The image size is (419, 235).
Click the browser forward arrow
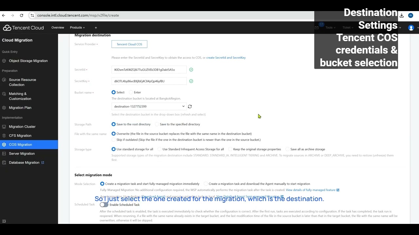[12, 15]
